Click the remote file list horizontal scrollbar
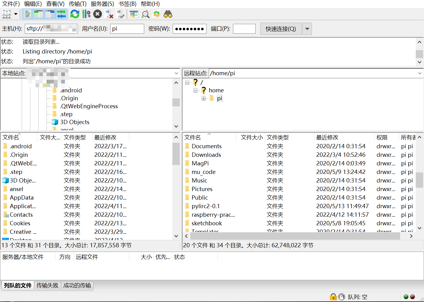 [x=295, y=236]
